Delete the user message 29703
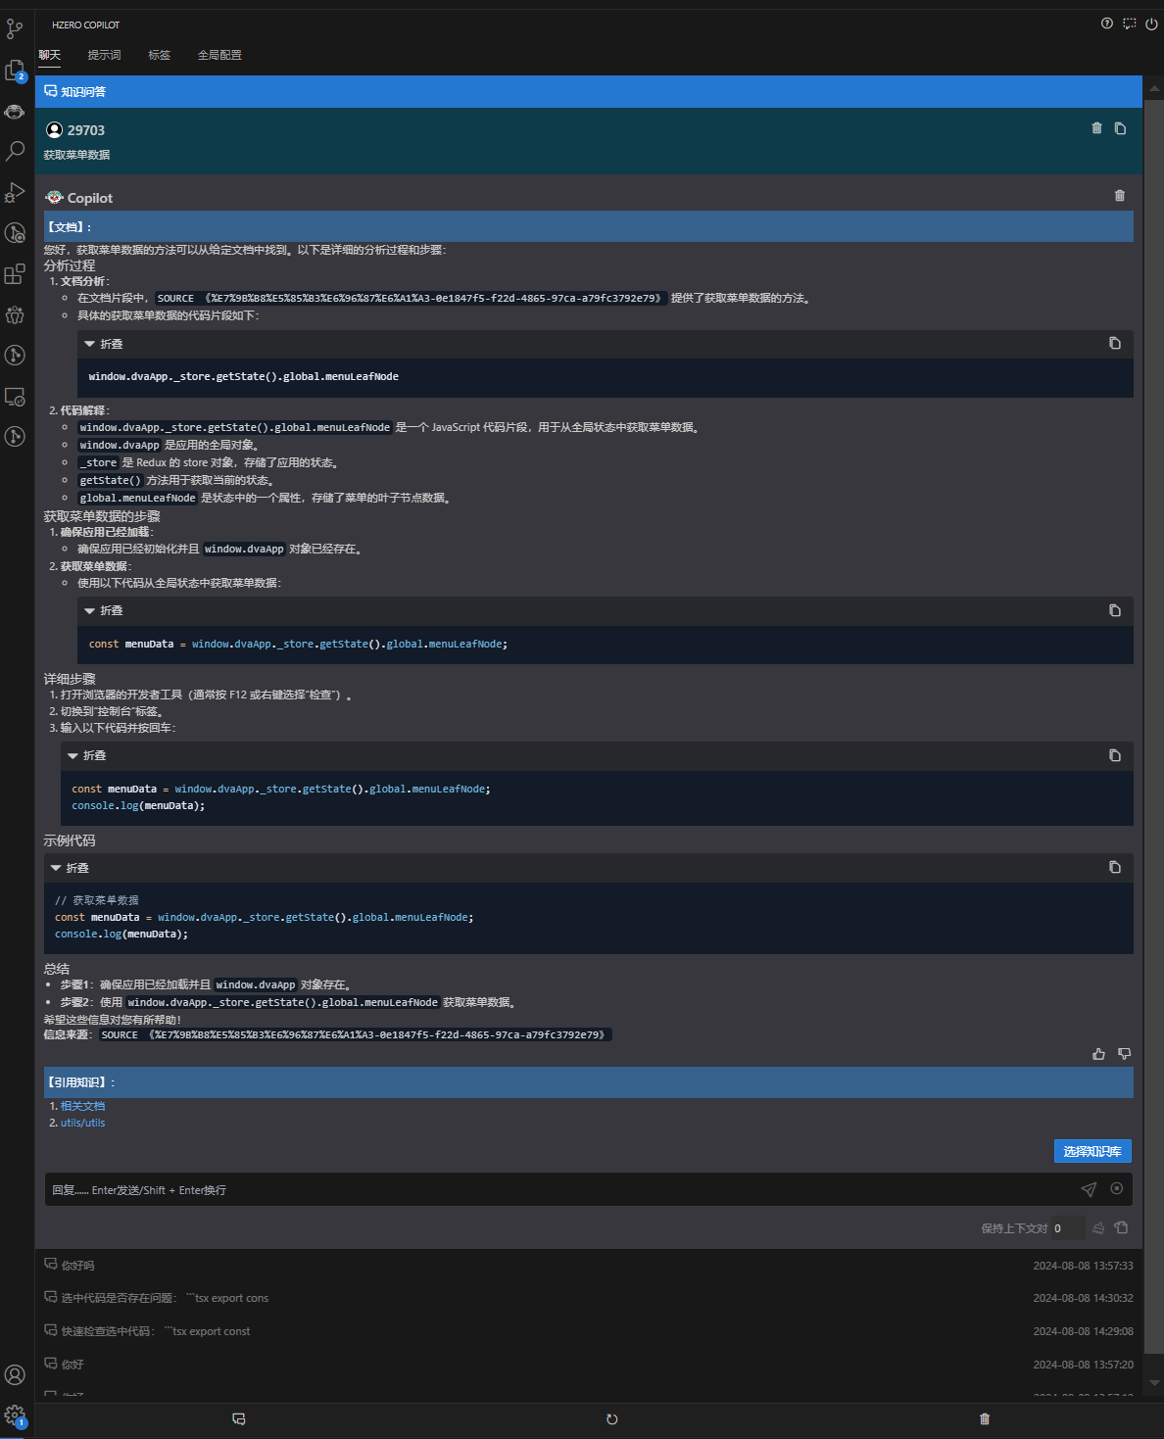The height and width of the screenshot is (1439, 1164). [x=1096, y=128]
